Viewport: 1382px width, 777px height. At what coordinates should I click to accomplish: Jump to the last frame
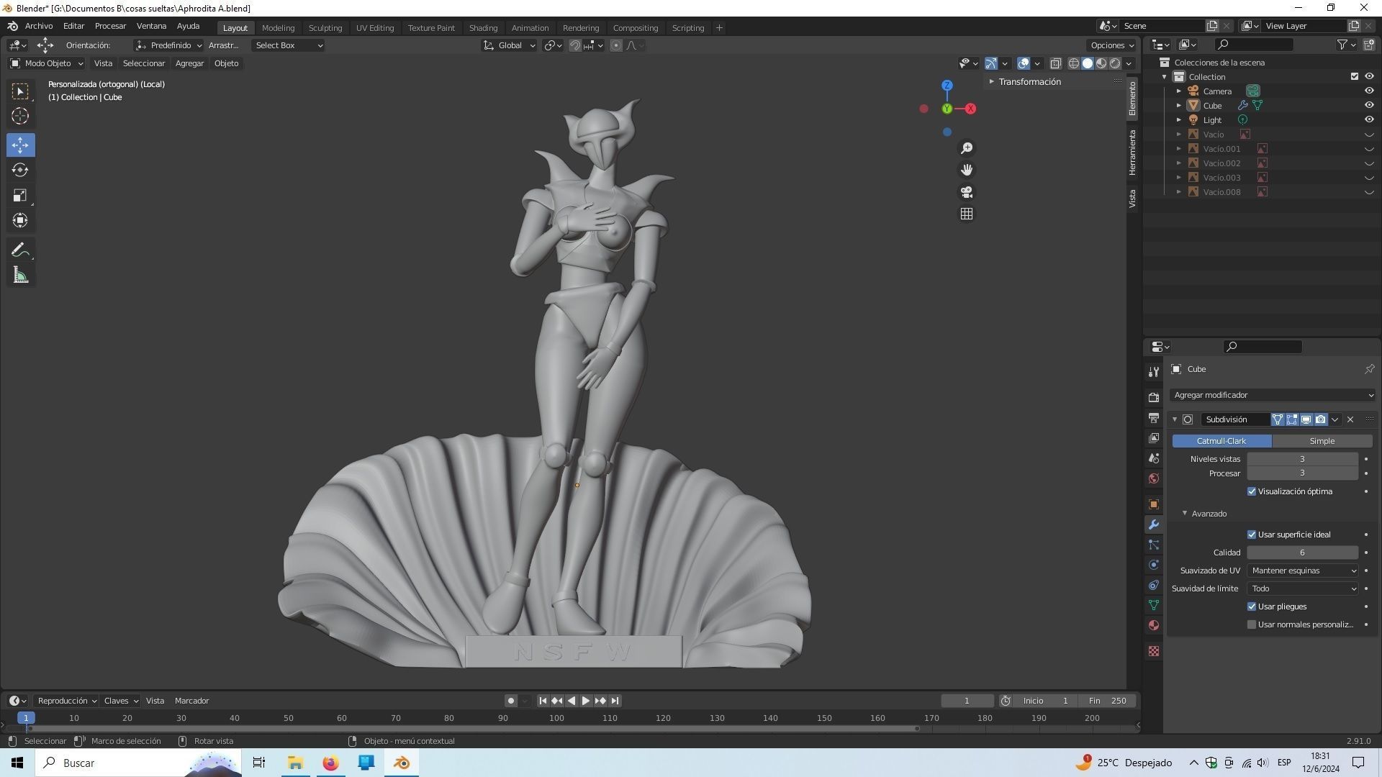[615, 701]
